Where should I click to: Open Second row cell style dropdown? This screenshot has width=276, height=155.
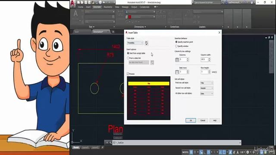207,88
